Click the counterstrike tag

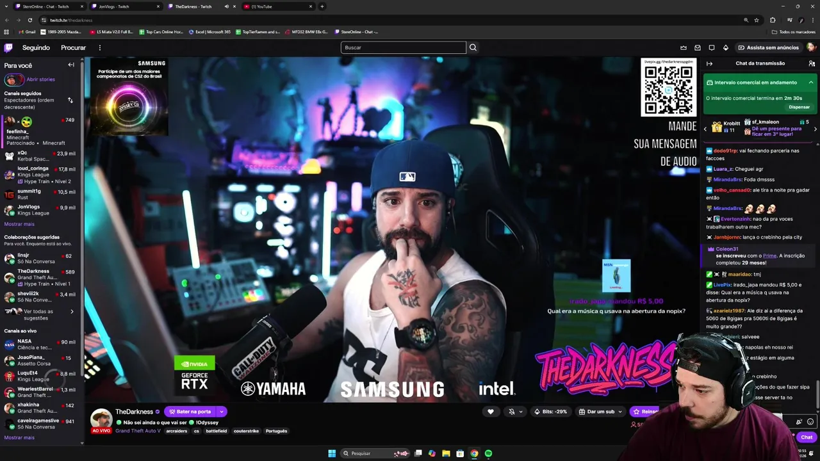click(246, 431)
